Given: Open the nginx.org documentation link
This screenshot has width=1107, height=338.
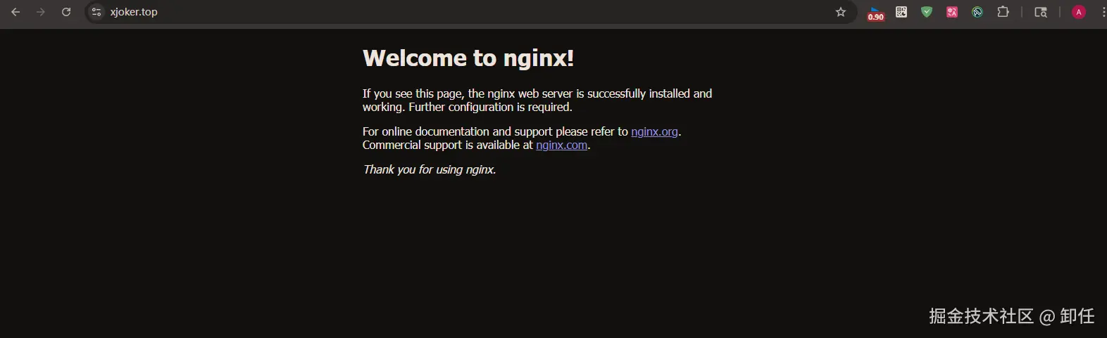Looking at the screenshot, I should coord(654,131).
